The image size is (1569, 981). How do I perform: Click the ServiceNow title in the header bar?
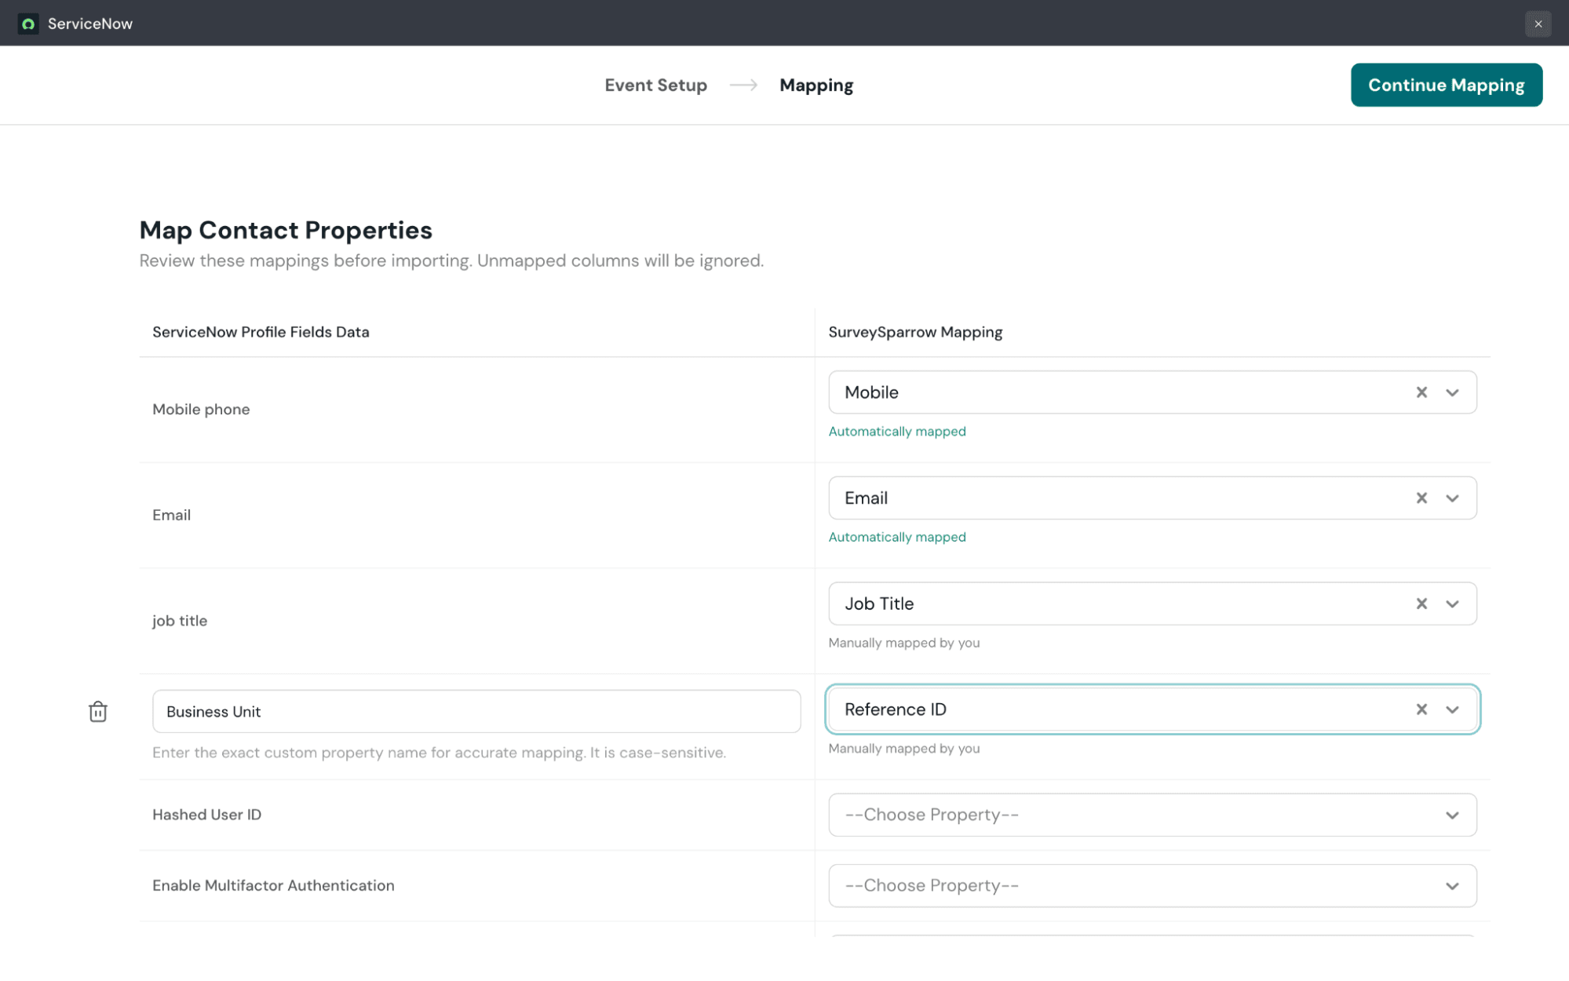pyautogui.click(x=90, y=24)
